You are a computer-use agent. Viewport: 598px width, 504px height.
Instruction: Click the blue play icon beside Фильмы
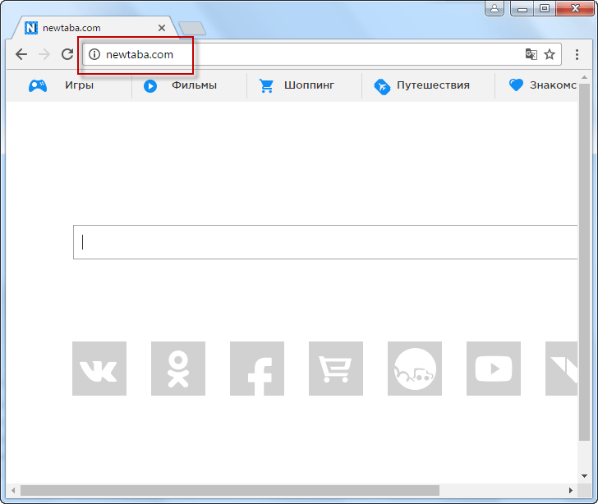pos(150,86)
